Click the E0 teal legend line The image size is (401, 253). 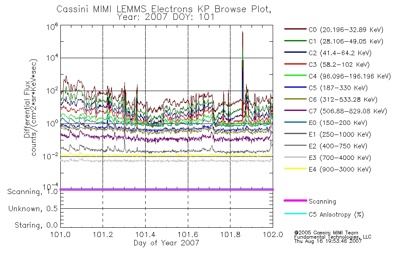tap(295, 122)
